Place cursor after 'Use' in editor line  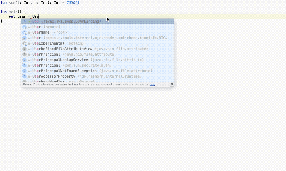pyautogui.click(x=39, y=16)
